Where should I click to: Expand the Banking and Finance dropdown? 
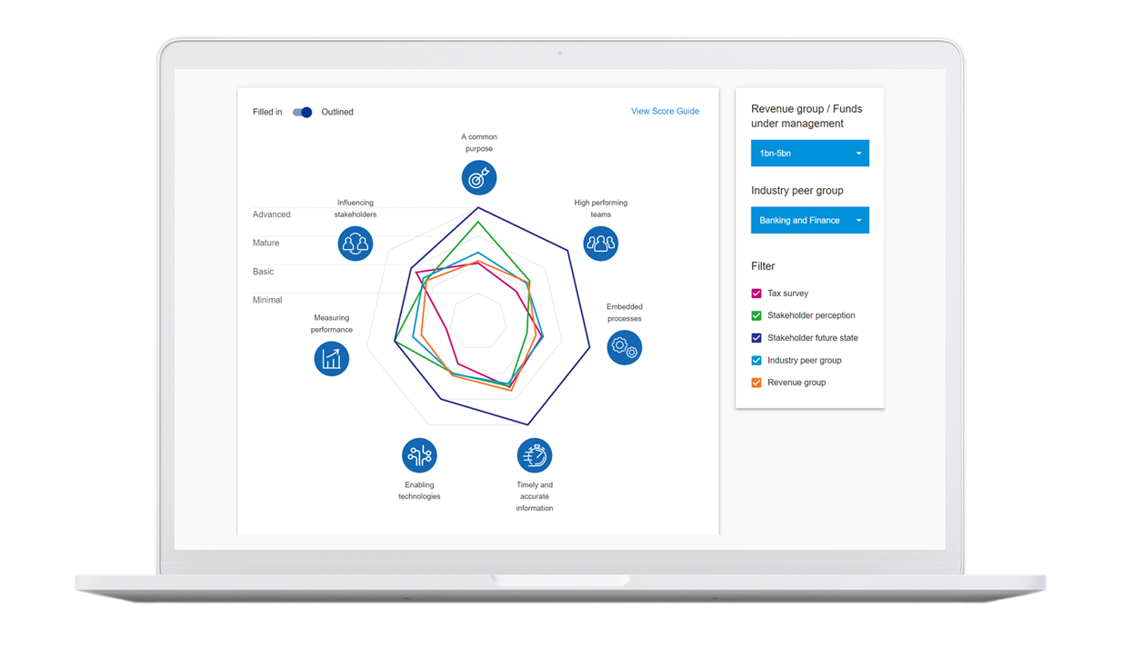click(x=809, y=220)
